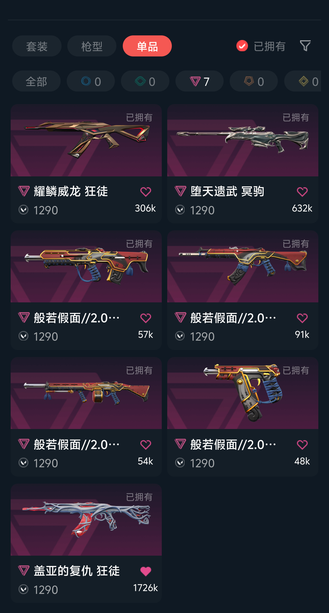The width and height of the screenshot is (329, 613).
Task: Switch to the 套装 tab
Action: tap(37, 46)
